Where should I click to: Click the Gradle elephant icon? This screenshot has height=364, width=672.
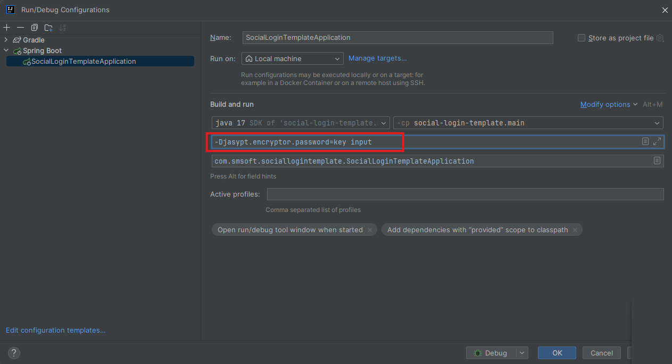pos(17,40)
